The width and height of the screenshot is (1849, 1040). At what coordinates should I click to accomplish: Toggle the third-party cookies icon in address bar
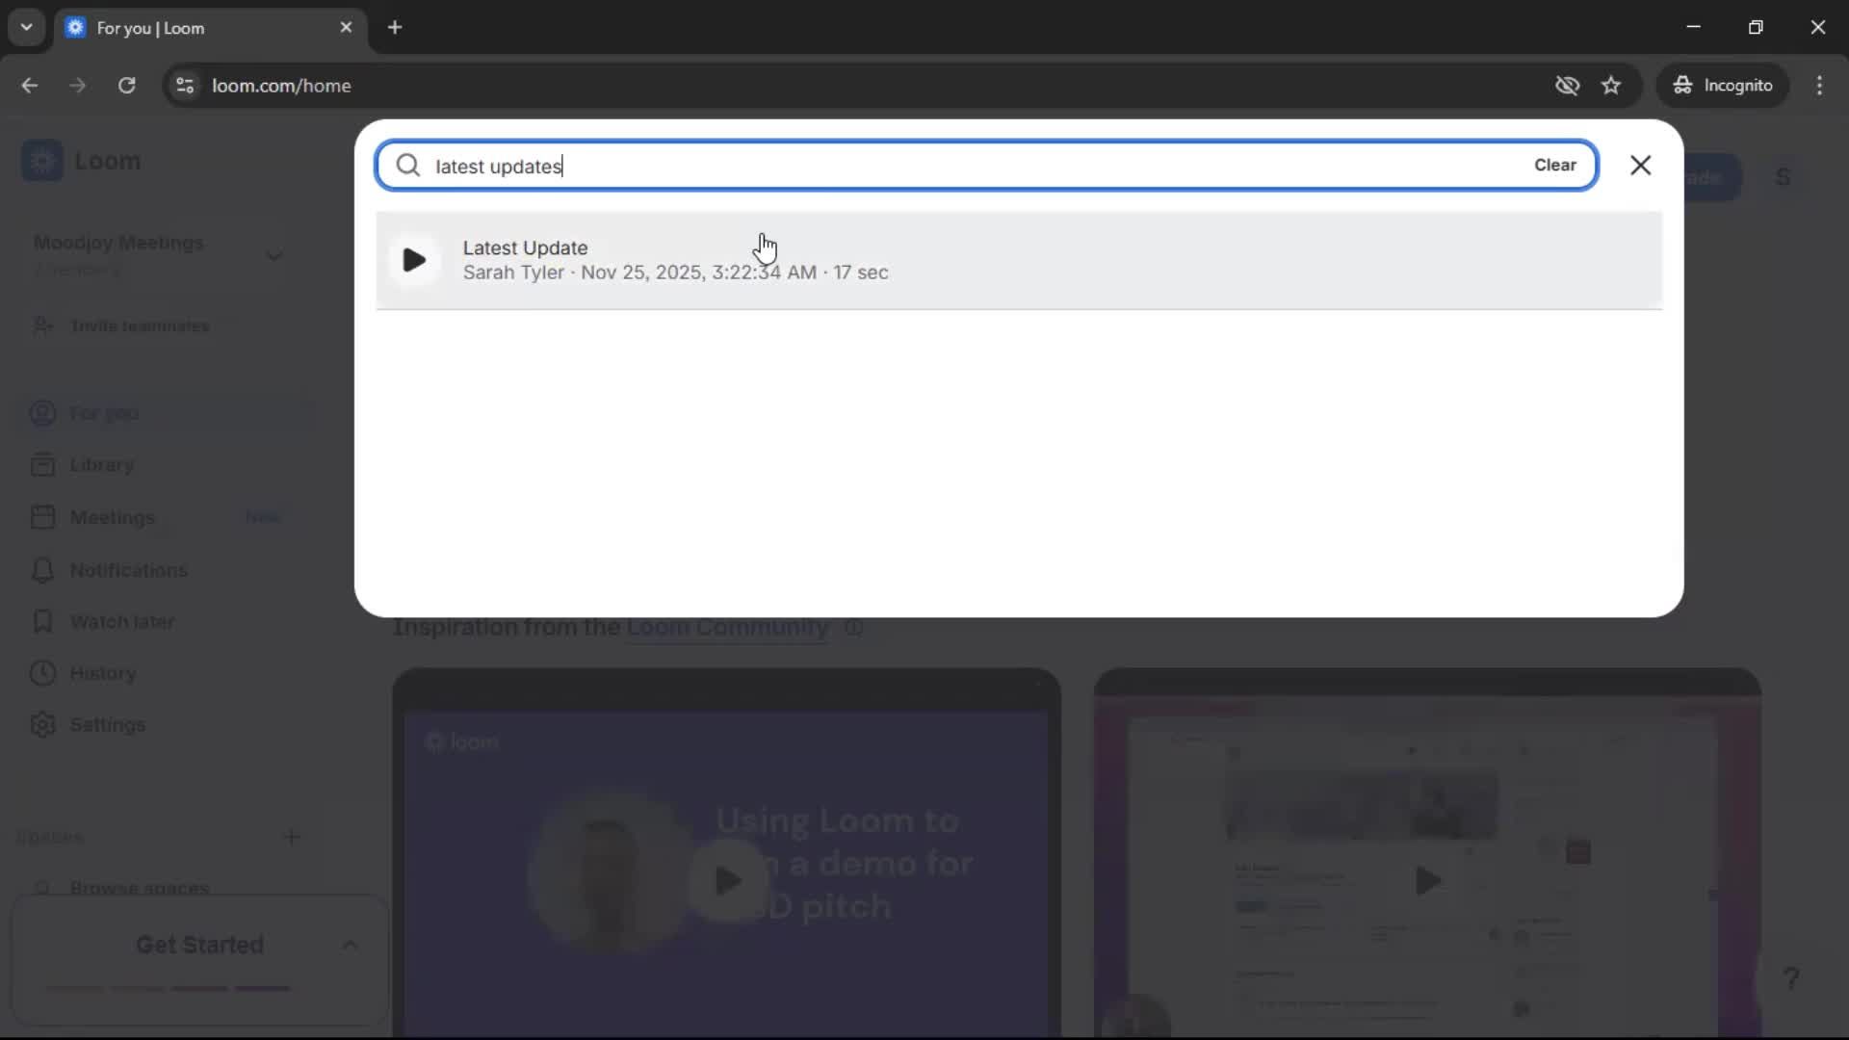coord(1567,85)
